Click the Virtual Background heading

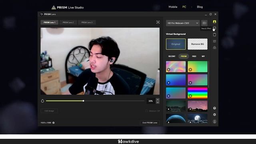point(176,34)
